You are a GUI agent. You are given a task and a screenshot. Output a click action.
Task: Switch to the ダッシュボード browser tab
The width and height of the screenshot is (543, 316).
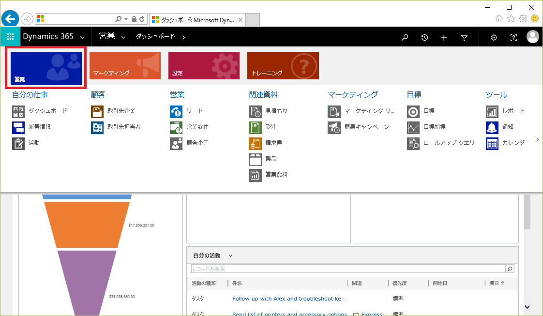click(197, 20)
